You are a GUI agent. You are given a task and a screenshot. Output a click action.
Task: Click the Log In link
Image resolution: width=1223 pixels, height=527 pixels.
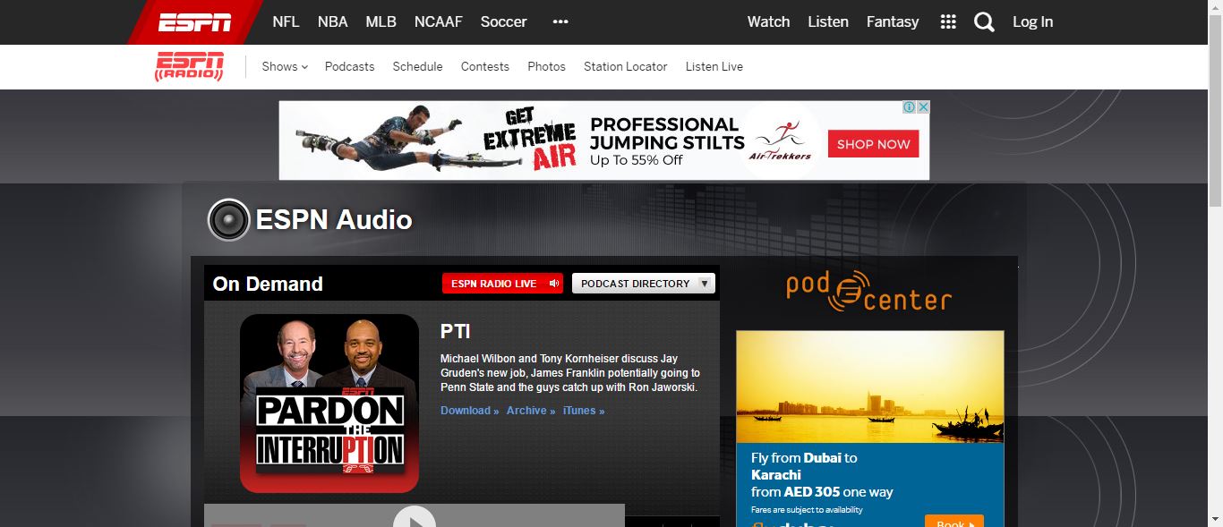(x=1033, y=21)
